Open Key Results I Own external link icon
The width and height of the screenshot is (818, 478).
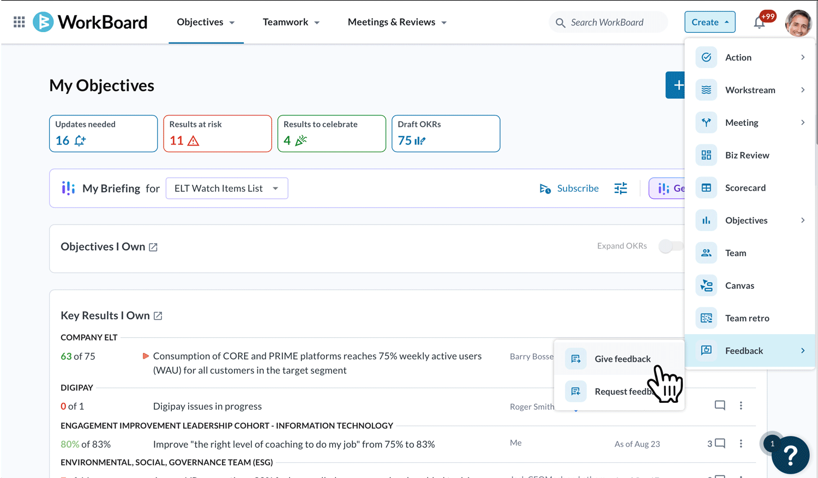(158, 316)
